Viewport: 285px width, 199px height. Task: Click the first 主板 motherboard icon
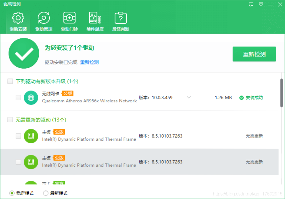coord(31,136)
